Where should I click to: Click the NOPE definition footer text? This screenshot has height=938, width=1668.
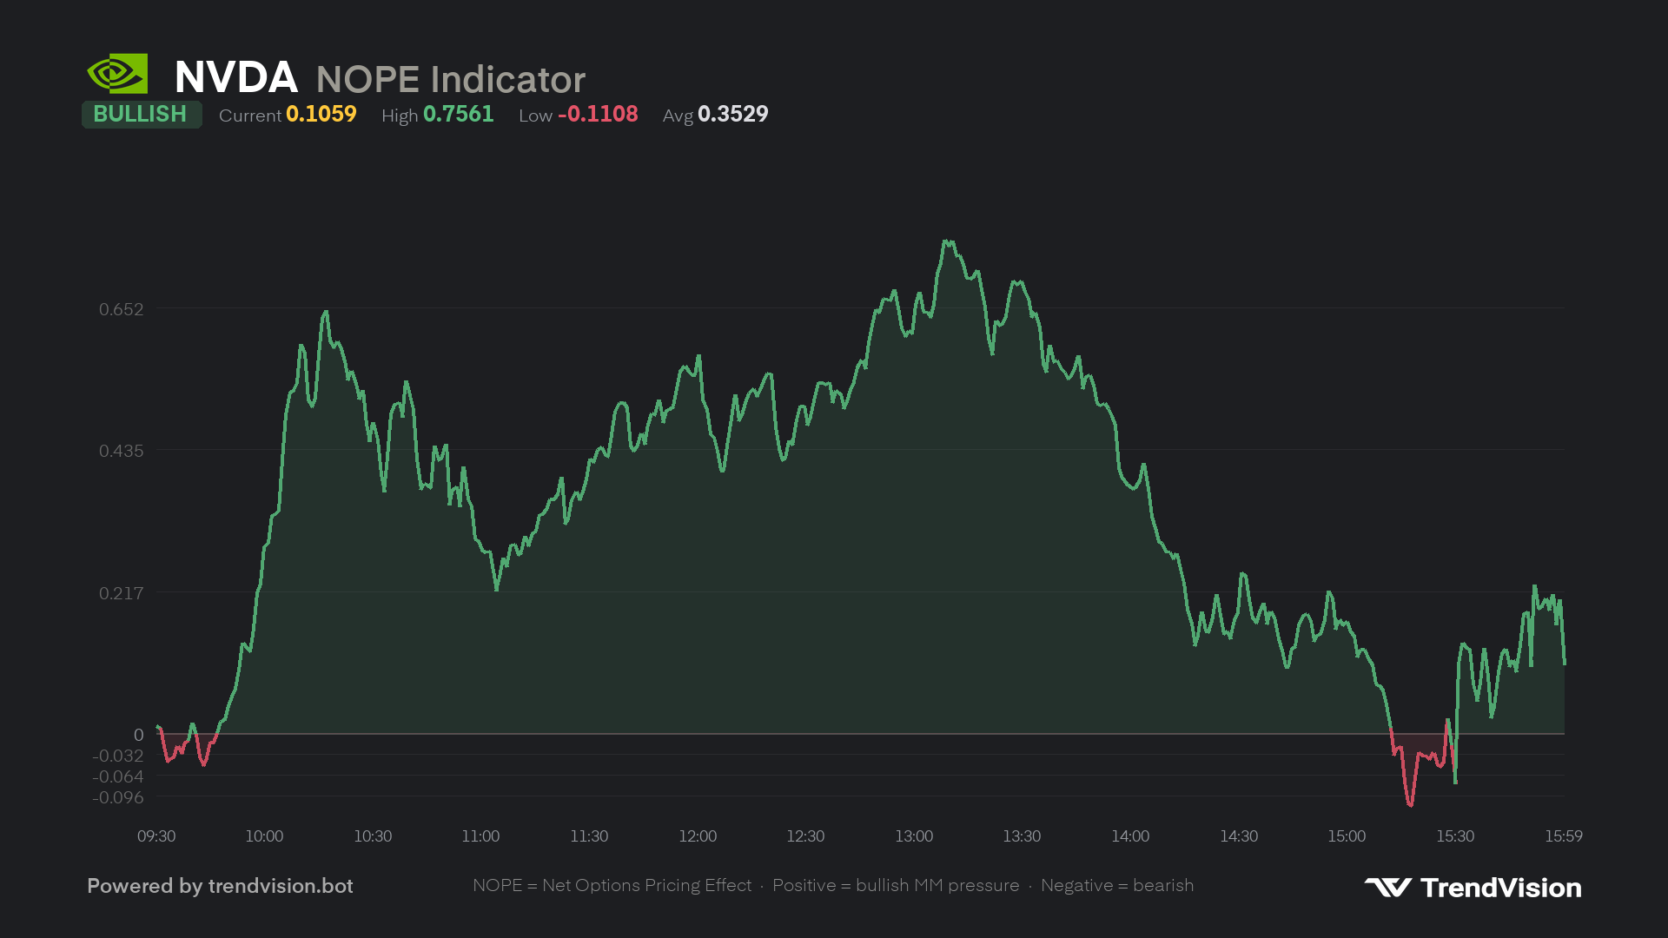(x=833, y=886)
